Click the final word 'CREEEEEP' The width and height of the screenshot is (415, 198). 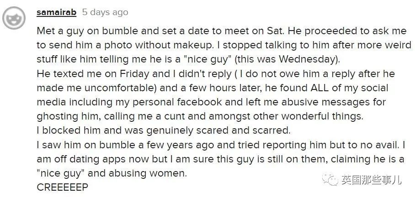click(62, 188)
